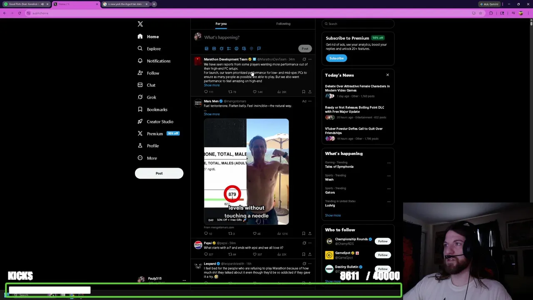Expand Marathon post with Show more
The height and width of the screenshot is (300, 533).
pos(212,85)
